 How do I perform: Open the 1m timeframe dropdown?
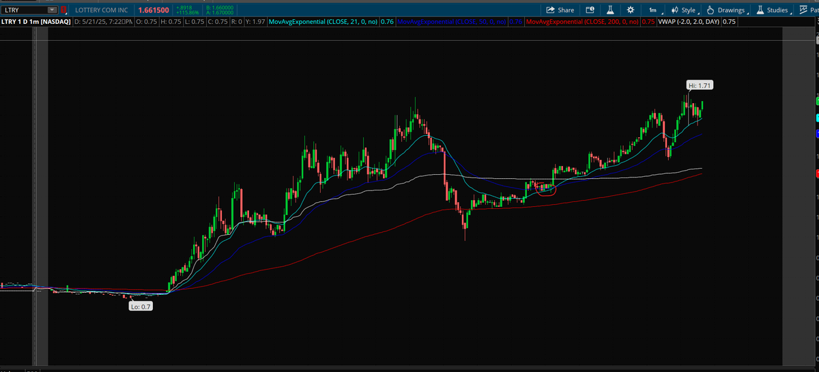655,10
